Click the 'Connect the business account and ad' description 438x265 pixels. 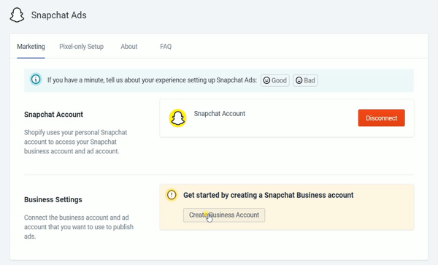pyautogui.click(x=79, y=227)
